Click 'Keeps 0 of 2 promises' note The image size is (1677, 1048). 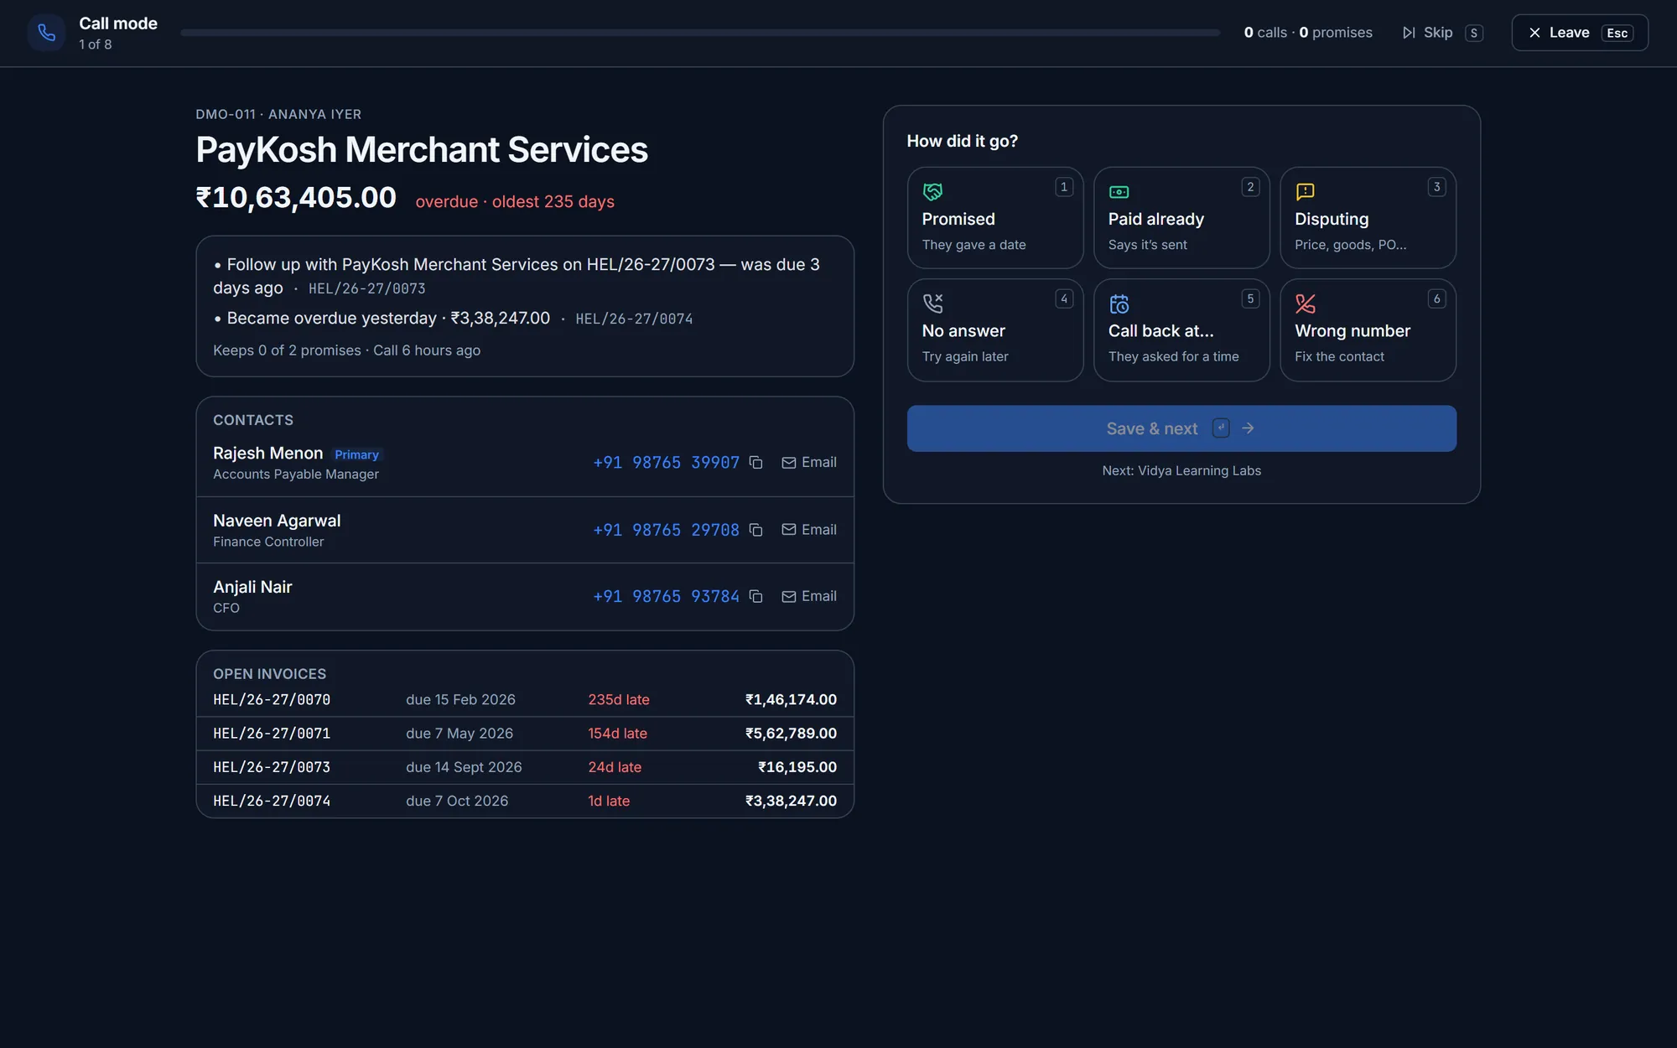click(x=287, y=350)
